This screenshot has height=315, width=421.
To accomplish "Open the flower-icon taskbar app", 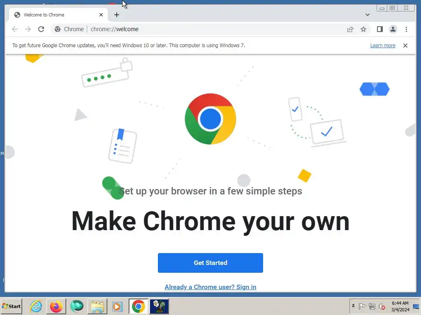I will 159,306.
